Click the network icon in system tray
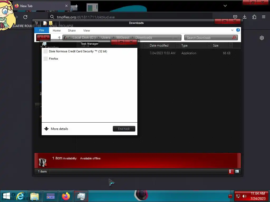 tap(238, 196)
